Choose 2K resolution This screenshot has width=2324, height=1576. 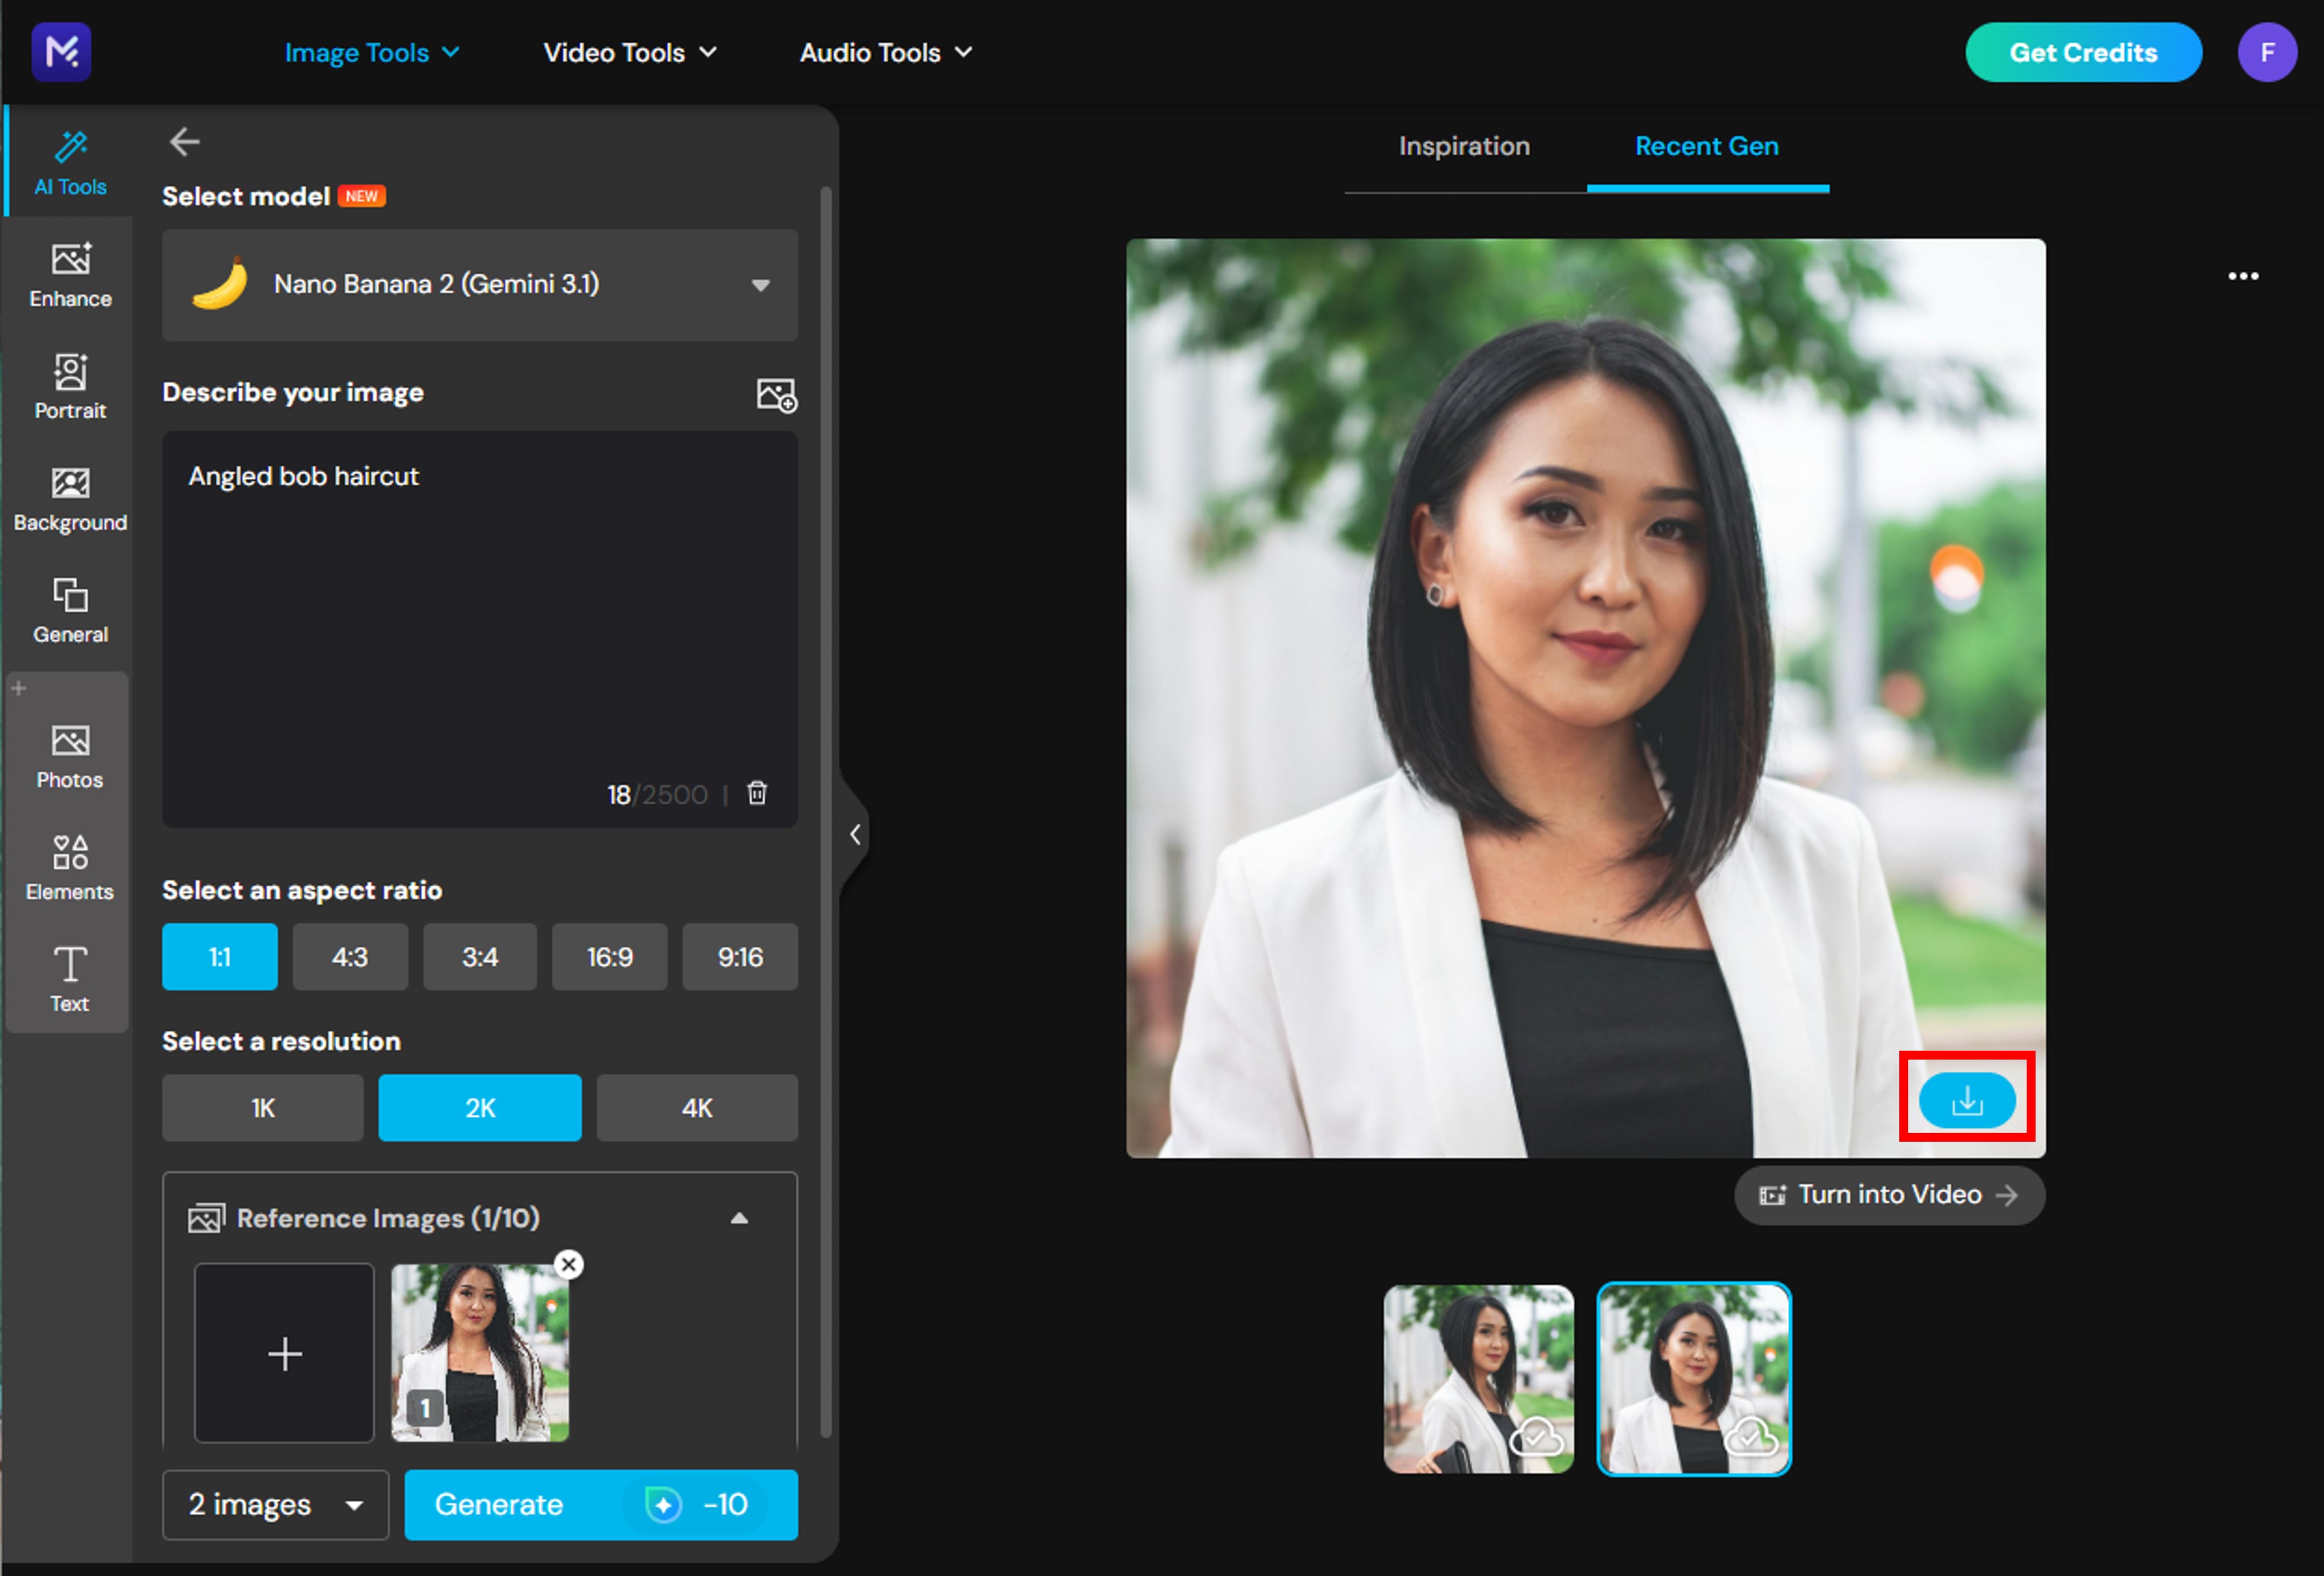click(x=480, y=1108)
